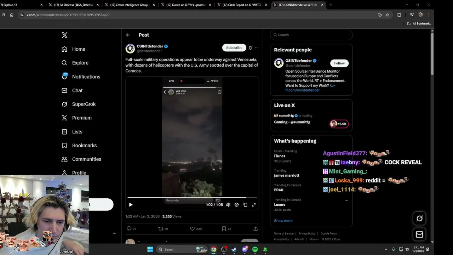
Task: Click the X search field
Action: (x=311, y=35)
